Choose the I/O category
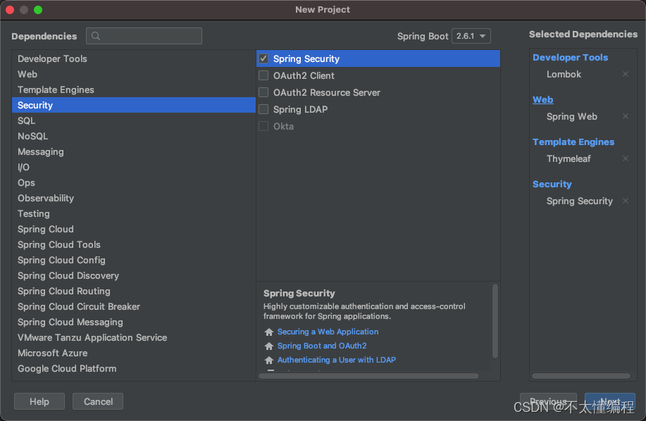646x421 pixels. (x=134, y=168)
